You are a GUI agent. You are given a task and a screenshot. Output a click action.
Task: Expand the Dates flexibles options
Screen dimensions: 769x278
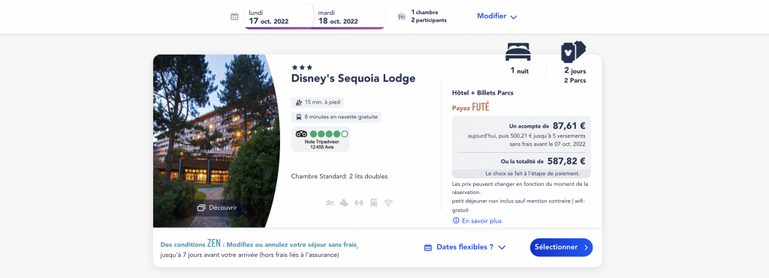pyautogui.click(x=464, y=247)
